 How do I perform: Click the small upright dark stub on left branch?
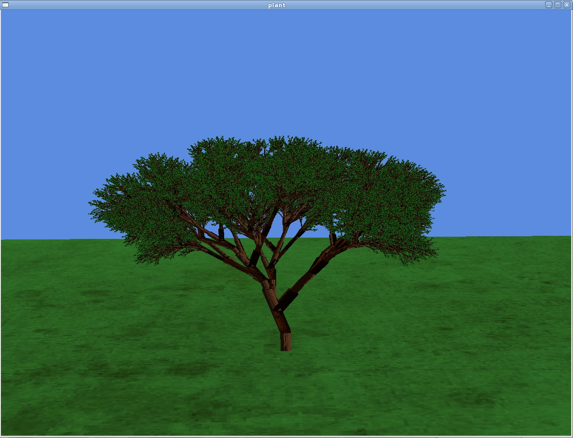pyautogui.click(x=221, y=234)
